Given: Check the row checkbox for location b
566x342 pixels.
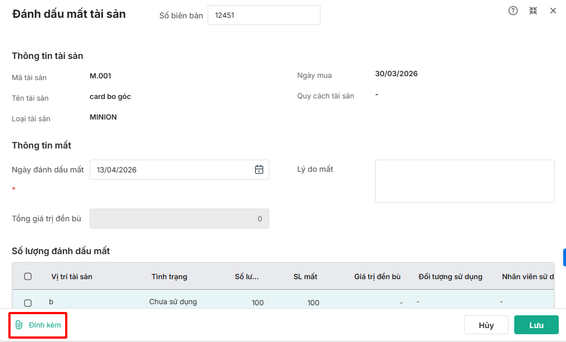Looking at the screenshot, I should pos(28,303).
